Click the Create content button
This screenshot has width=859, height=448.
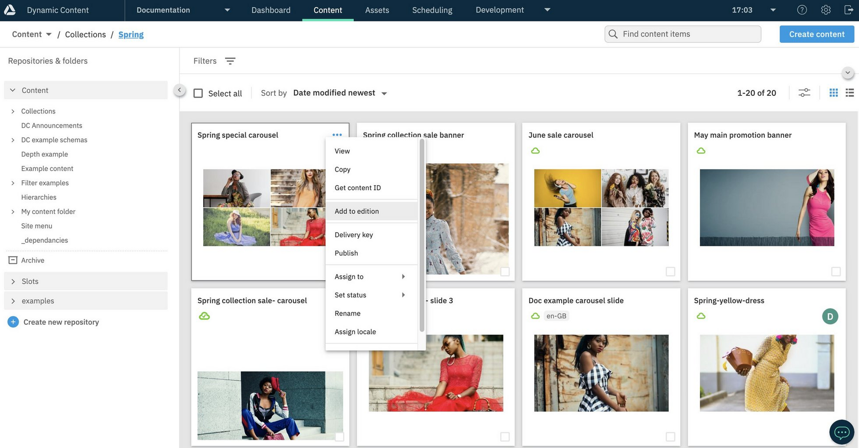pos(817,34)
